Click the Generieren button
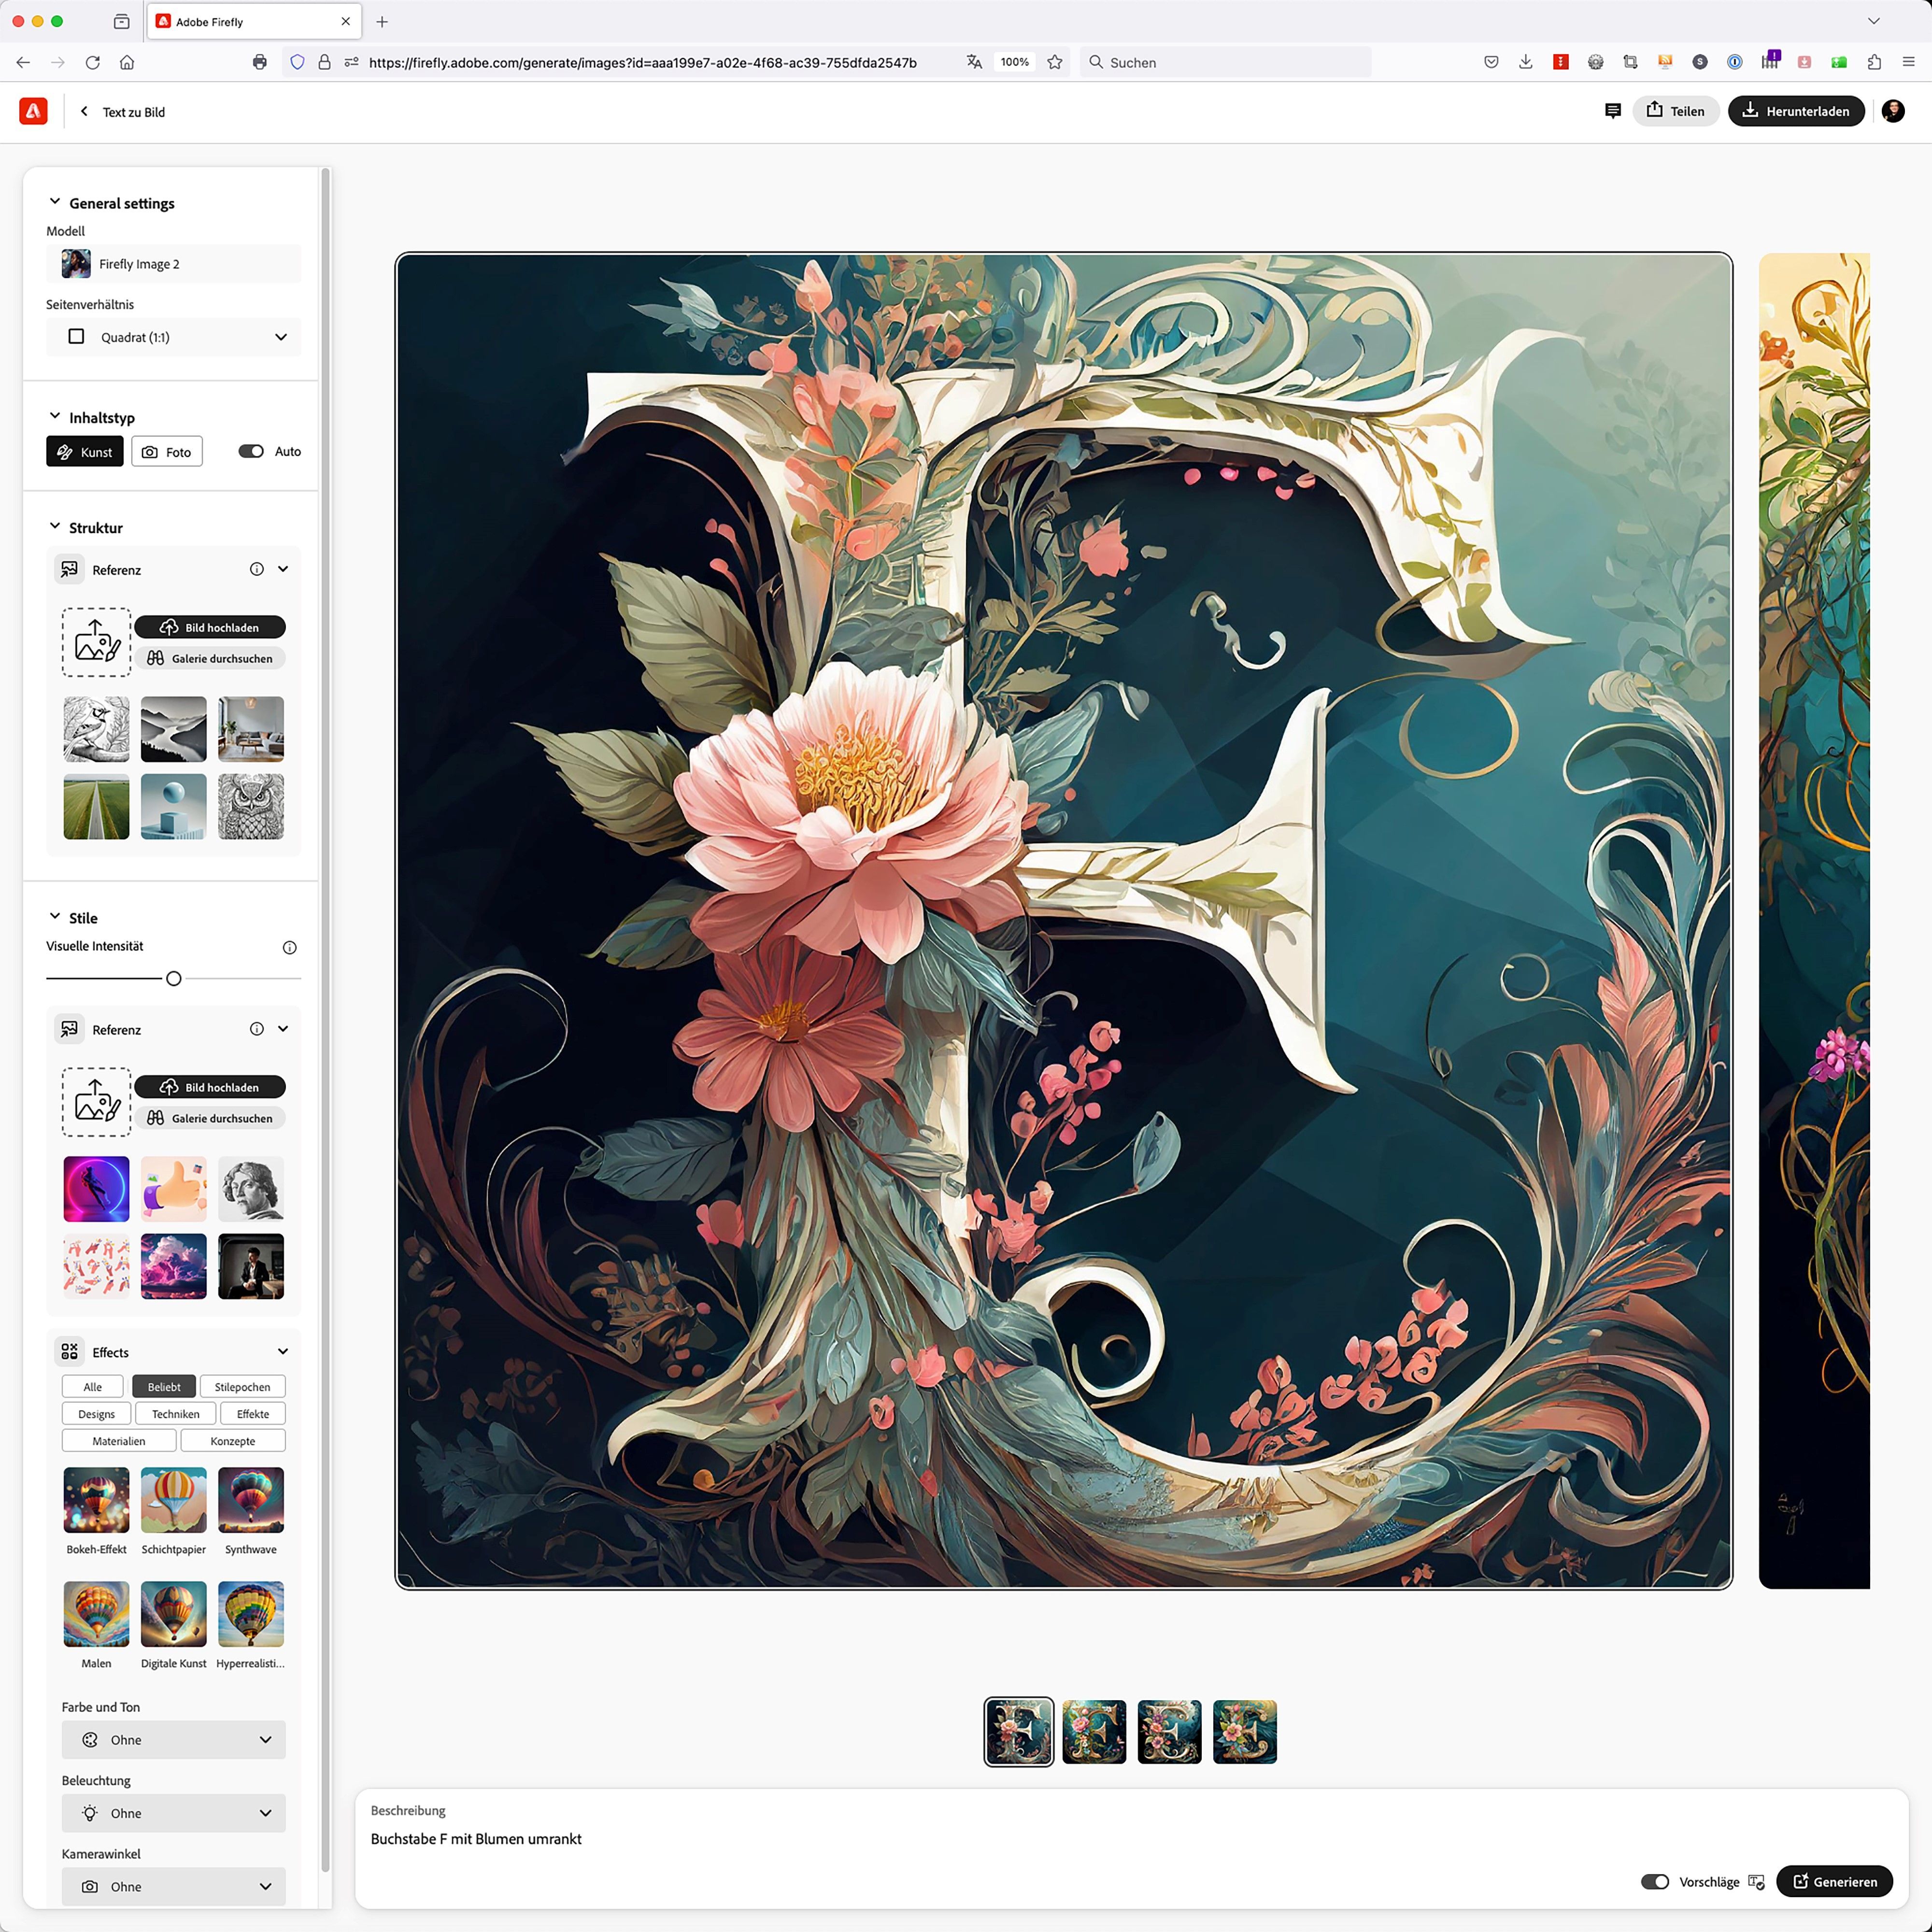 coord(1834,1882)
